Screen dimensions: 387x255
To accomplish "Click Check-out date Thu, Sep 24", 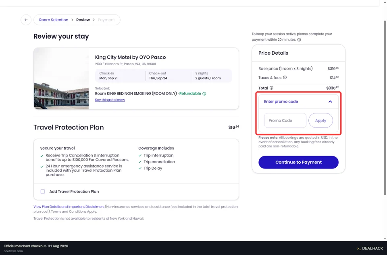I will [x=158, y=78].
